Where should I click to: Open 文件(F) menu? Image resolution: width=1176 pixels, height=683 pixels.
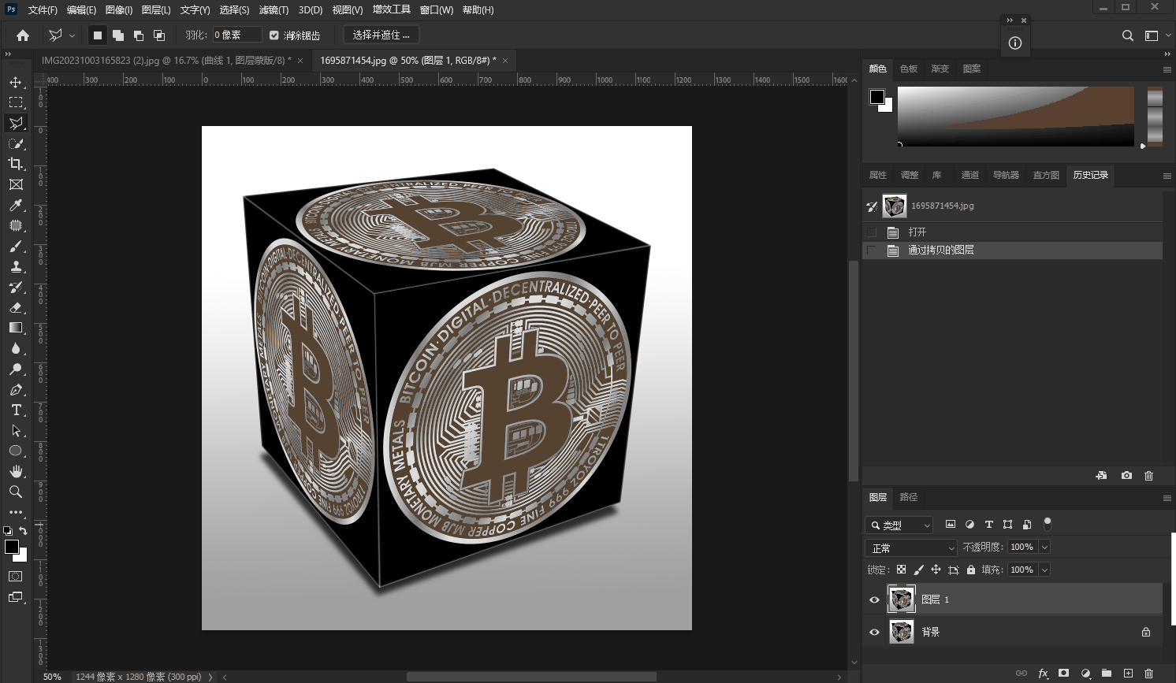(43, 10)
